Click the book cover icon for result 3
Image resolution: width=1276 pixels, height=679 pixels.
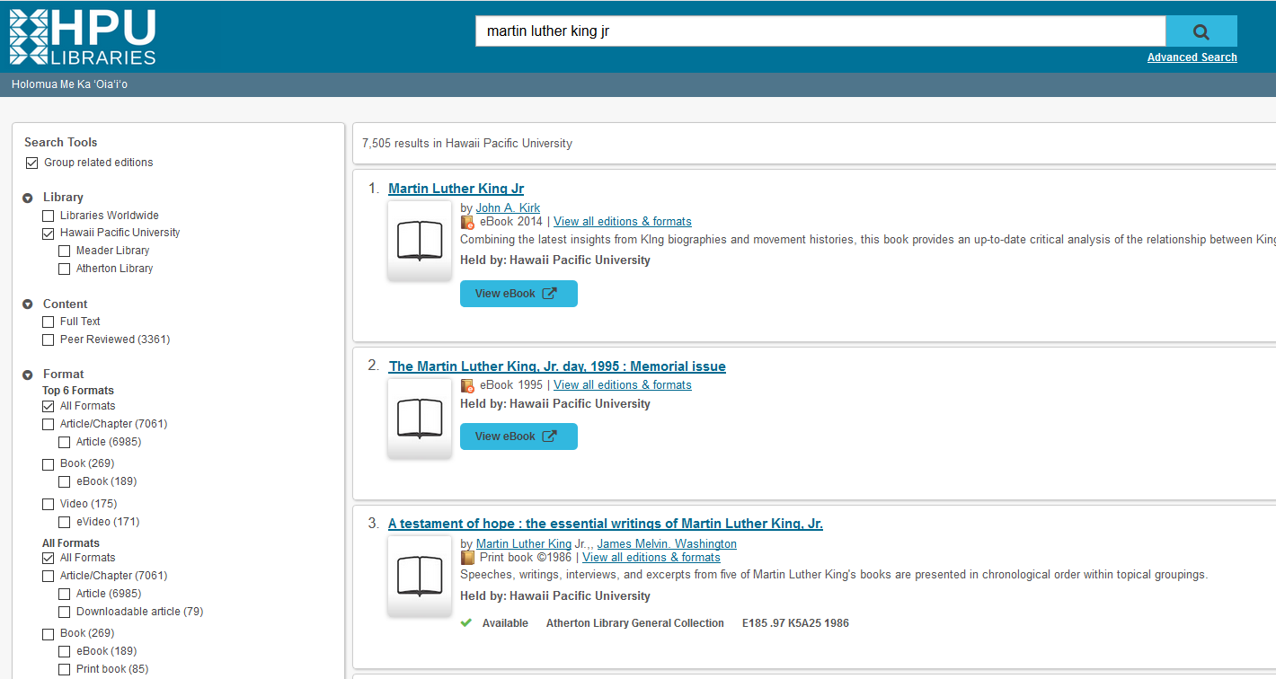420,576
